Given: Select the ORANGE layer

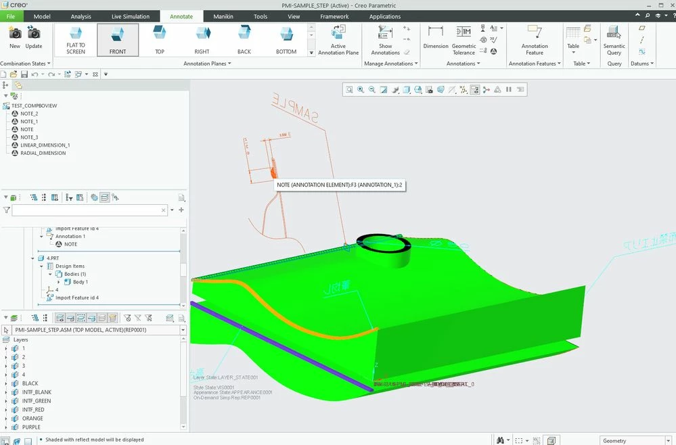Looking at the screenshot, I should tap(32, 419).
